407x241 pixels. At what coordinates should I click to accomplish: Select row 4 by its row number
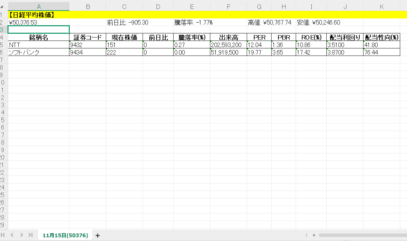(3, 37)
